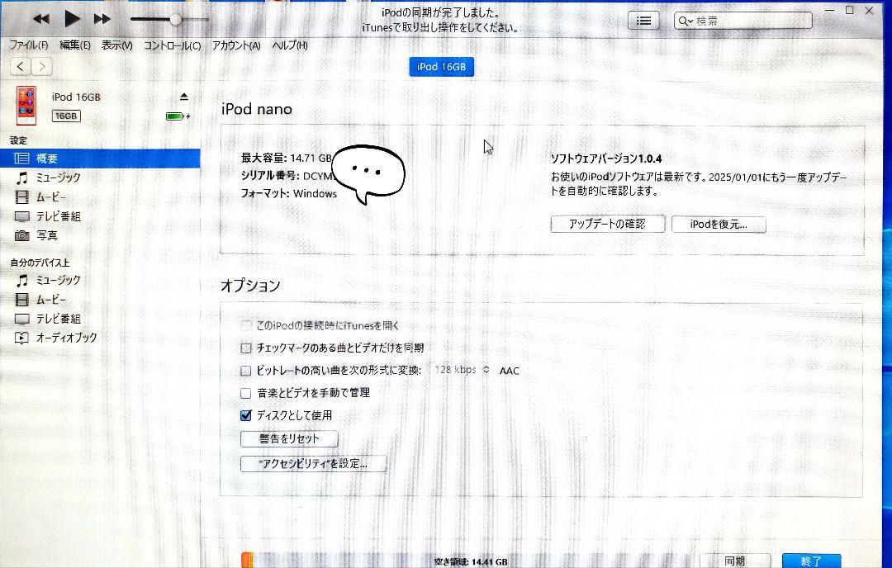Click the 16GB capacity badge
This screenshot has height=568, width=892.
pos(66,116)
